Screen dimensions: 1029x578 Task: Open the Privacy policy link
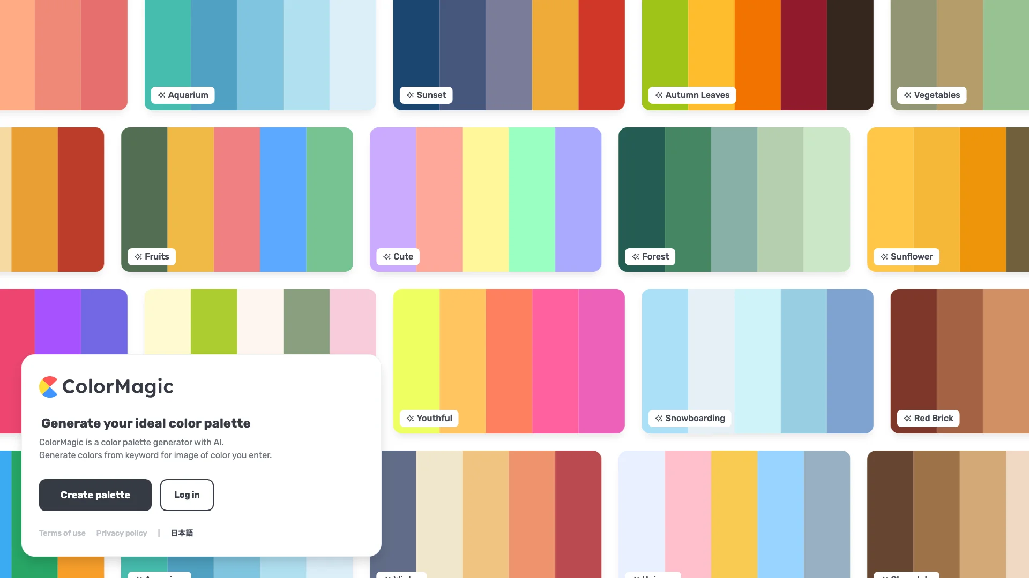point(121,533)
